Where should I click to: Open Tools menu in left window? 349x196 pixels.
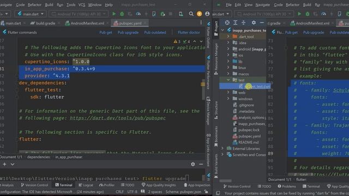tap(71, 5)
